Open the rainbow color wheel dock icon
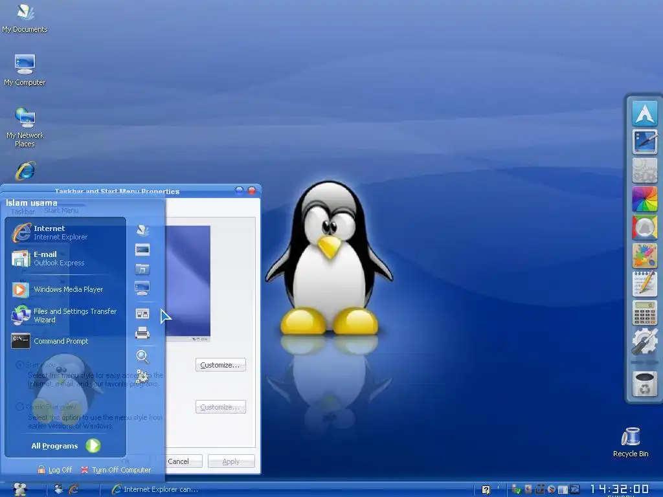This screenshot has height=497, width=663. pos(645,199)
